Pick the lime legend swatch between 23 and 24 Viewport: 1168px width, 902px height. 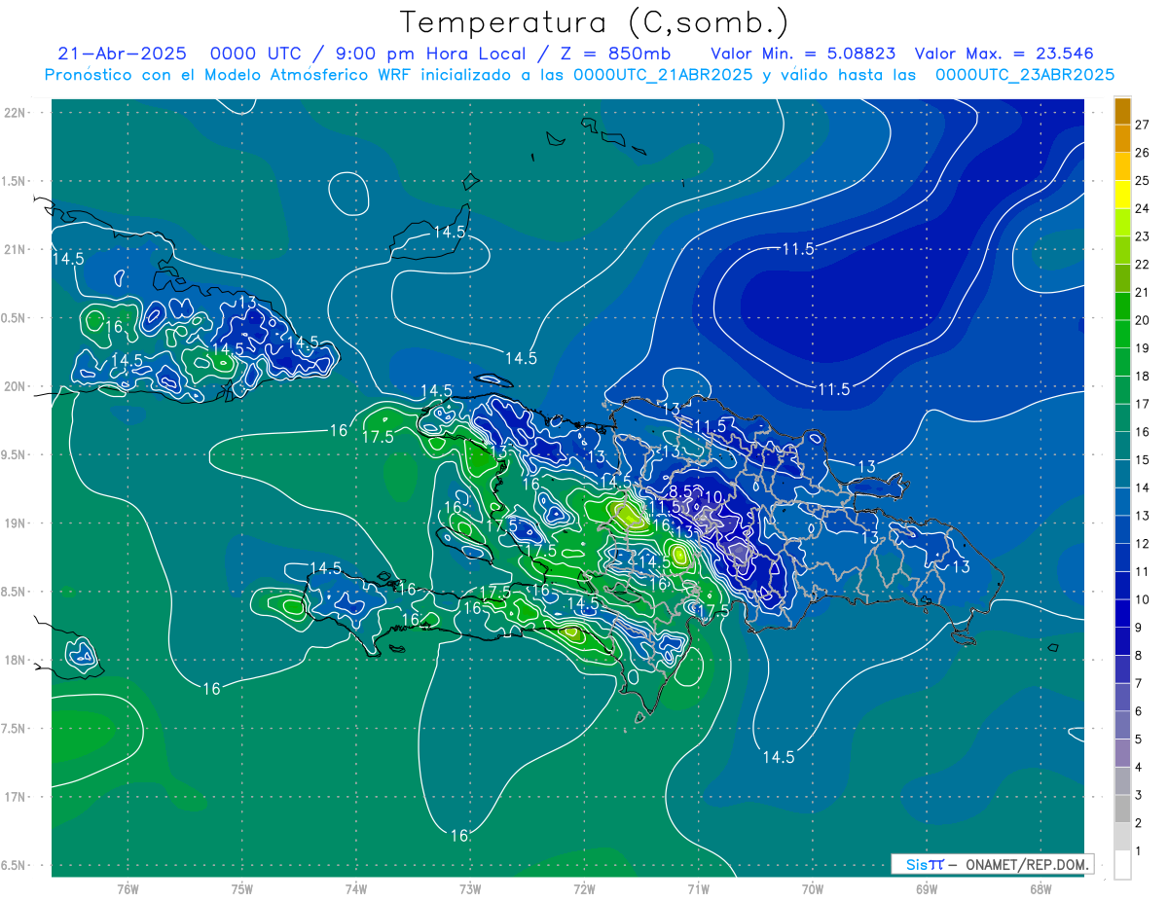[1122, 223]
